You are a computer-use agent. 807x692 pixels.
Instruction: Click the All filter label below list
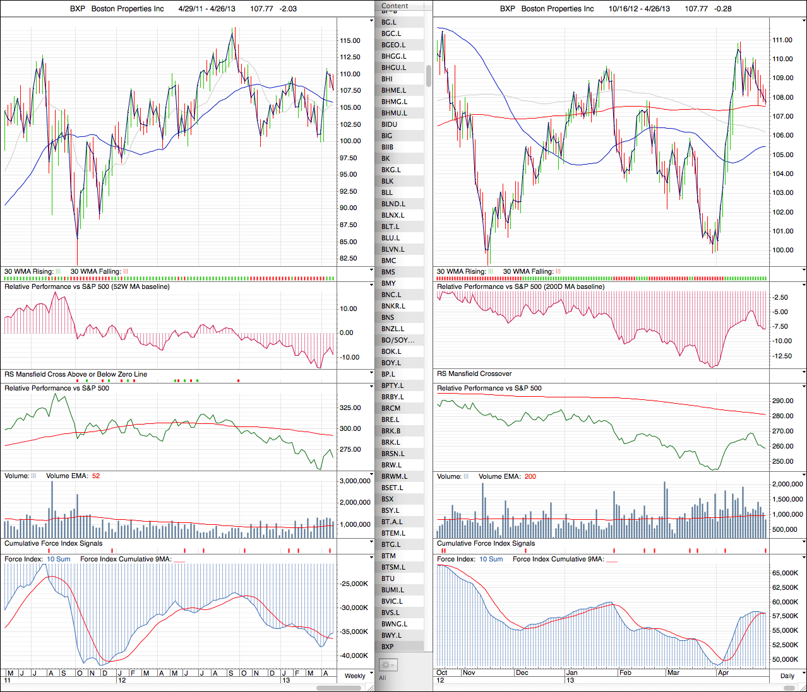(x=382, y=678)
